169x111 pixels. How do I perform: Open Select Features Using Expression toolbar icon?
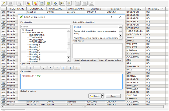coord(28,3)
